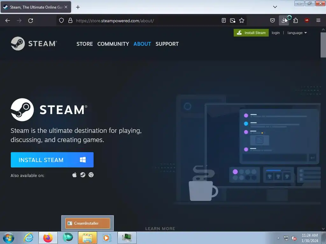Show hidden system tray icons
This screenshot has height=244, width=326.
278,238
